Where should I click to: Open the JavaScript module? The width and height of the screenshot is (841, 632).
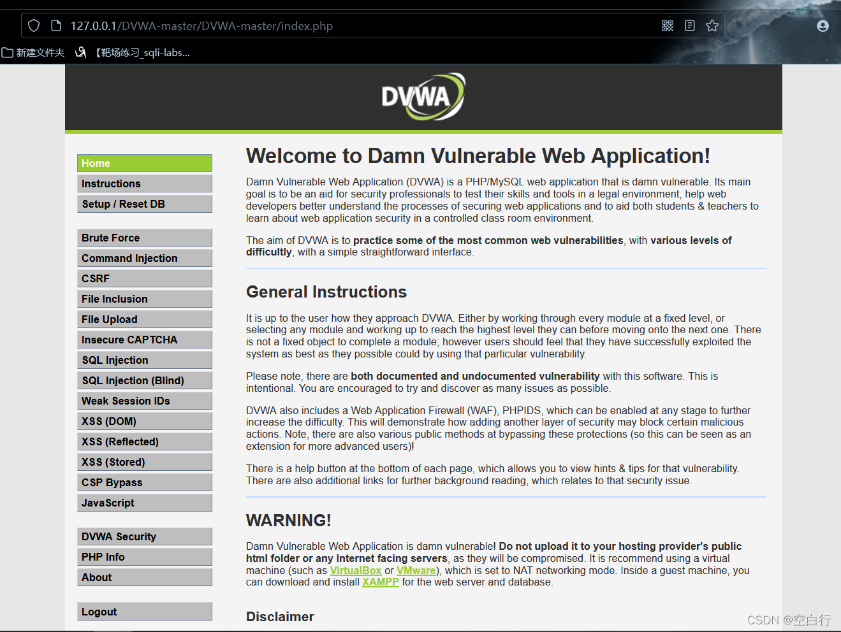[145, 503]
